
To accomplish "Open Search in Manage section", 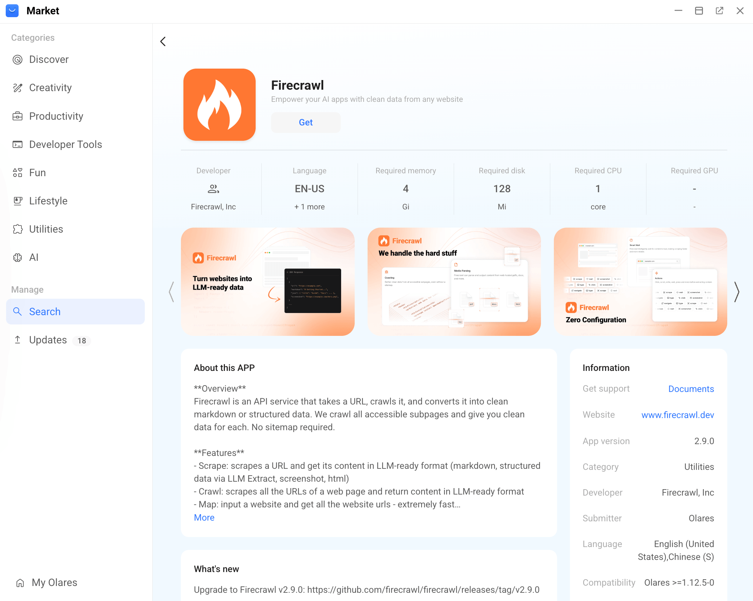I will point(75,312).
